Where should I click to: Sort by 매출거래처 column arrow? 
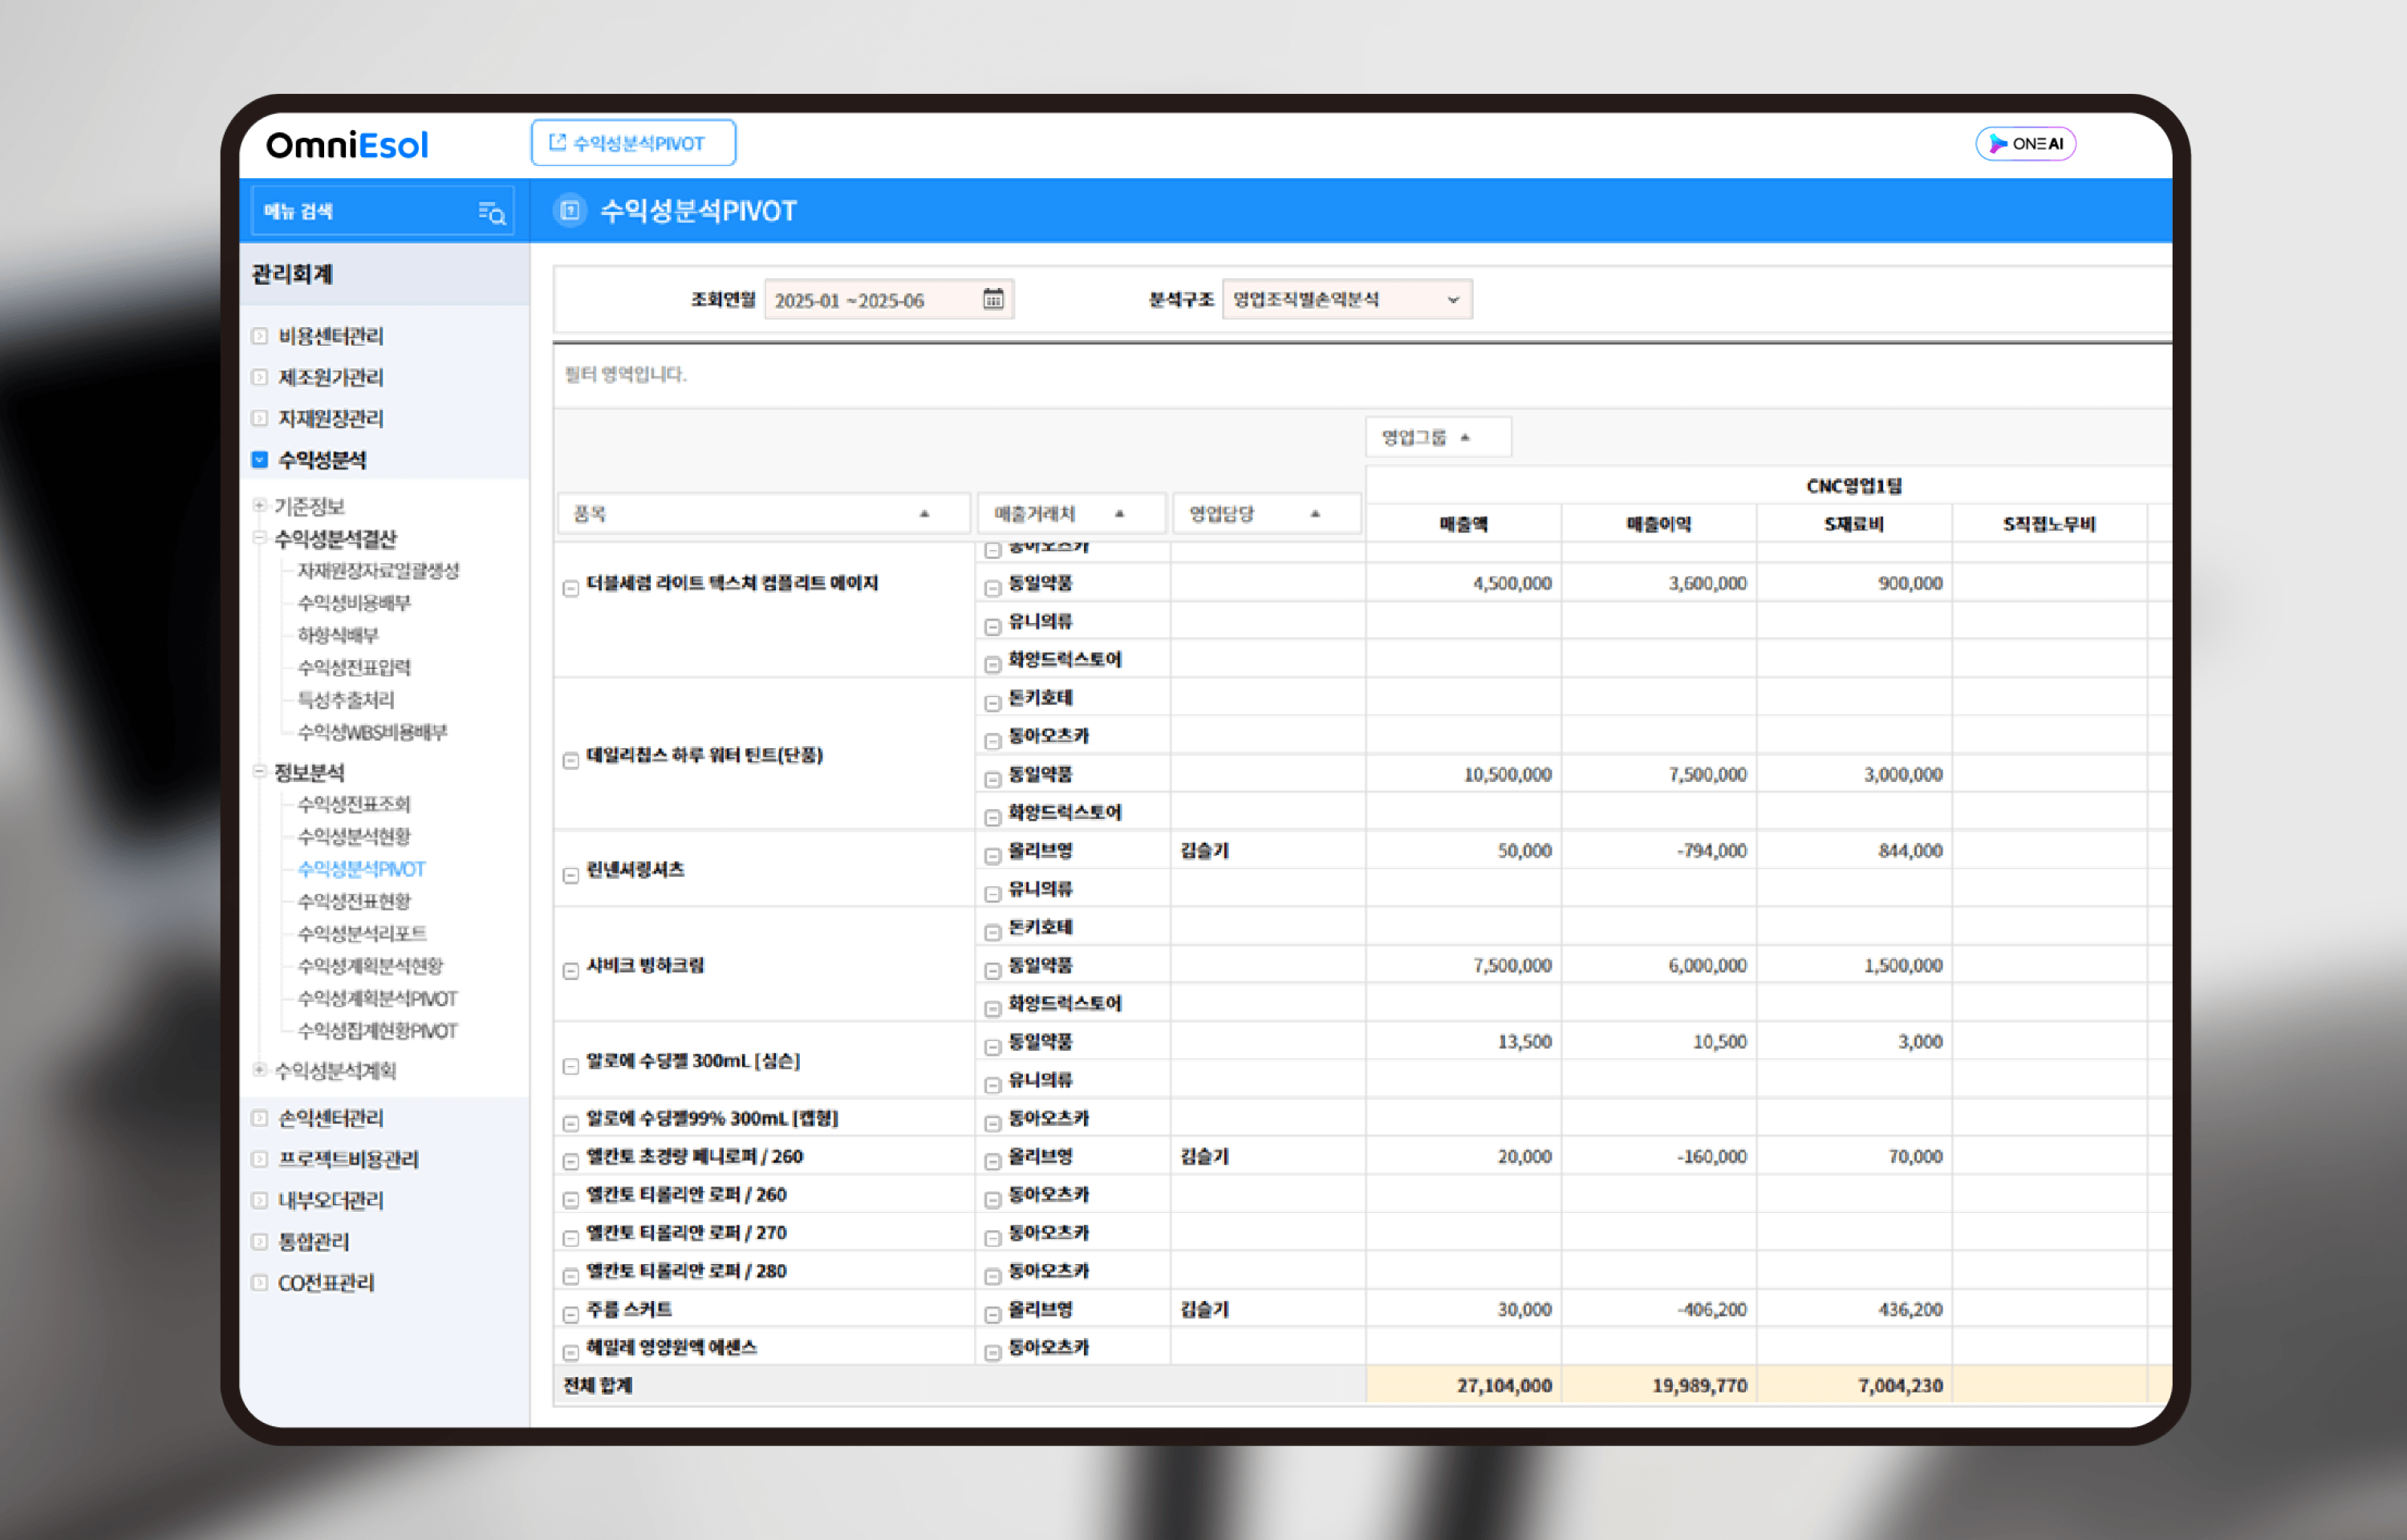(1119, 514)
